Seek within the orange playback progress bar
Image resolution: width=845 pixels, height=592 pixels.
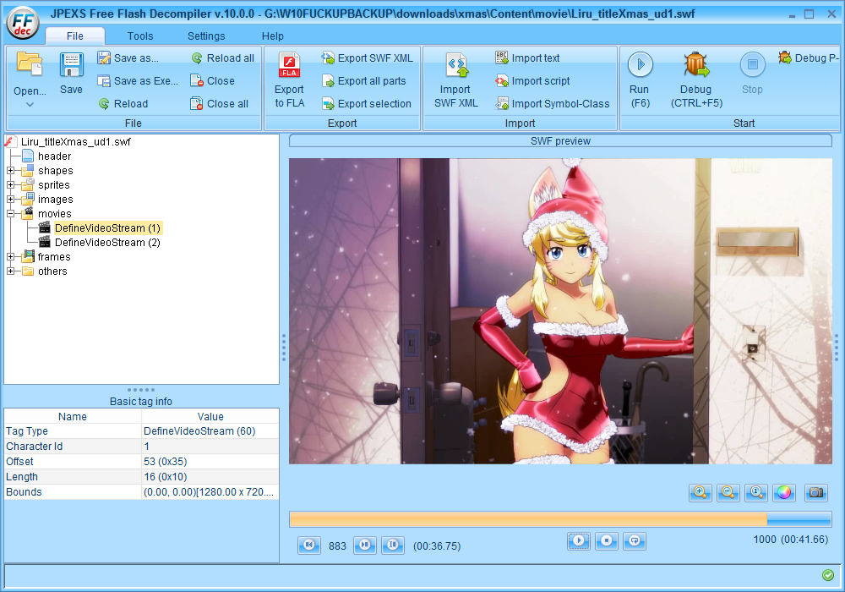click(528, 519)
